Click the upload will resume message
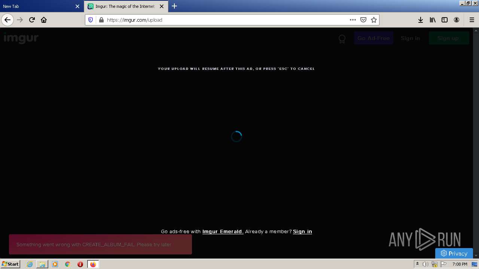Screen dimensions: 479x269 pos(236,69)
